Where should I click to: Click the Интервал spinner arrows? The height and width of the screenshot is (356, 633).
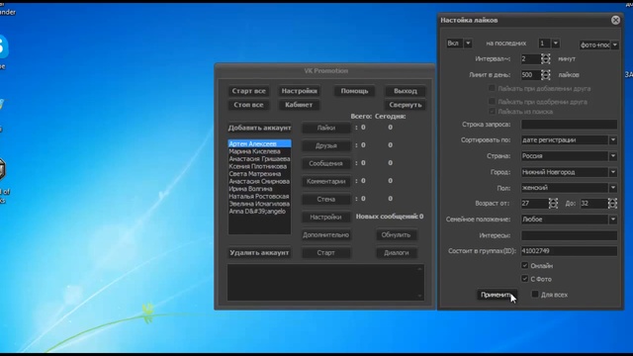pyautogui.click(x=545, y=59)
